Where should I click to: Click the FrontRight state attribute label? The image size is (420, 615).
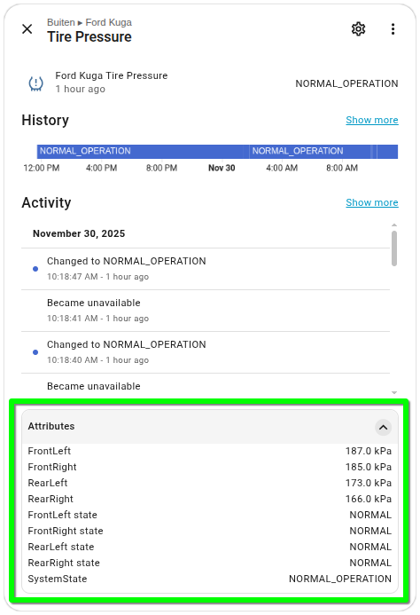coord(66,531)
